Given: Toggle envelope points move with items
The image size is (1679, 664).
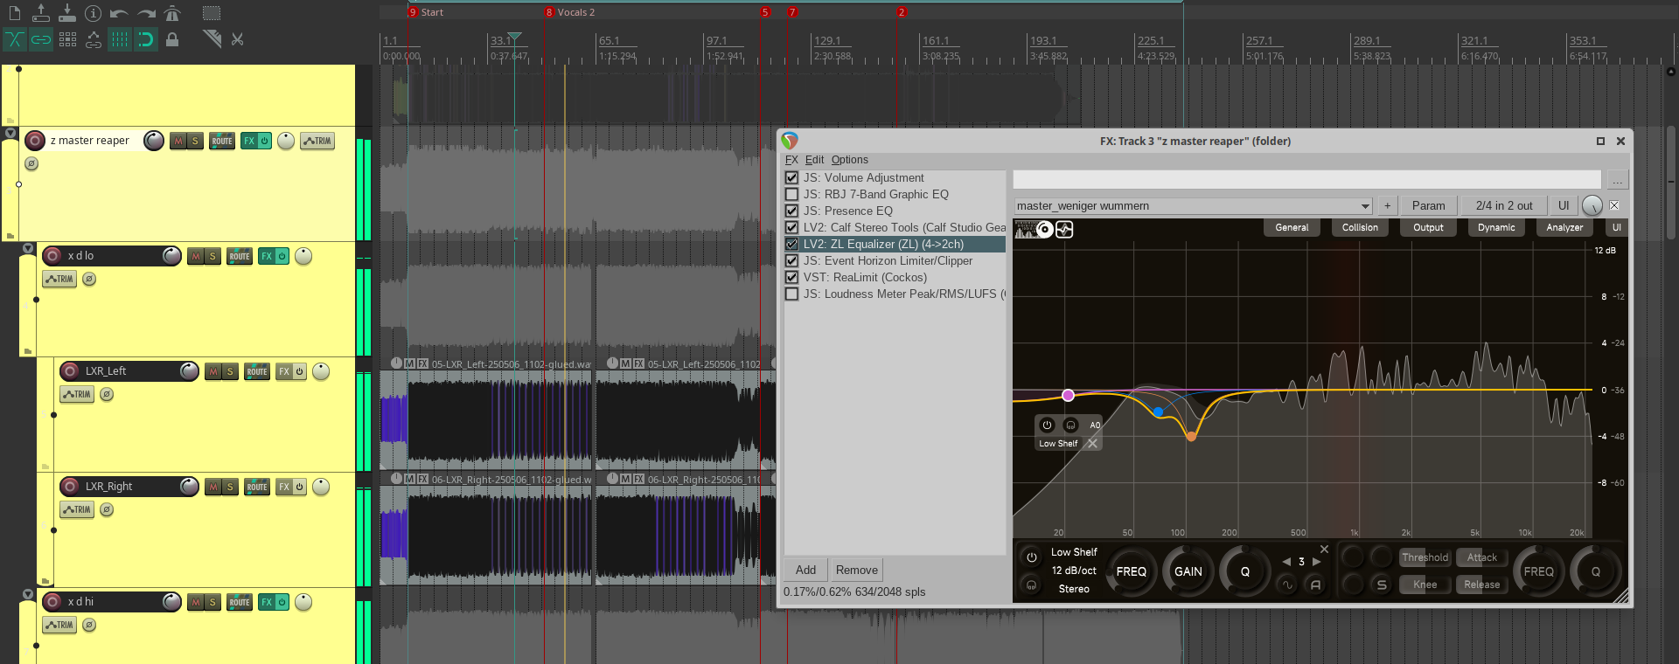Looking at the screenshot, I should [94, 39].
